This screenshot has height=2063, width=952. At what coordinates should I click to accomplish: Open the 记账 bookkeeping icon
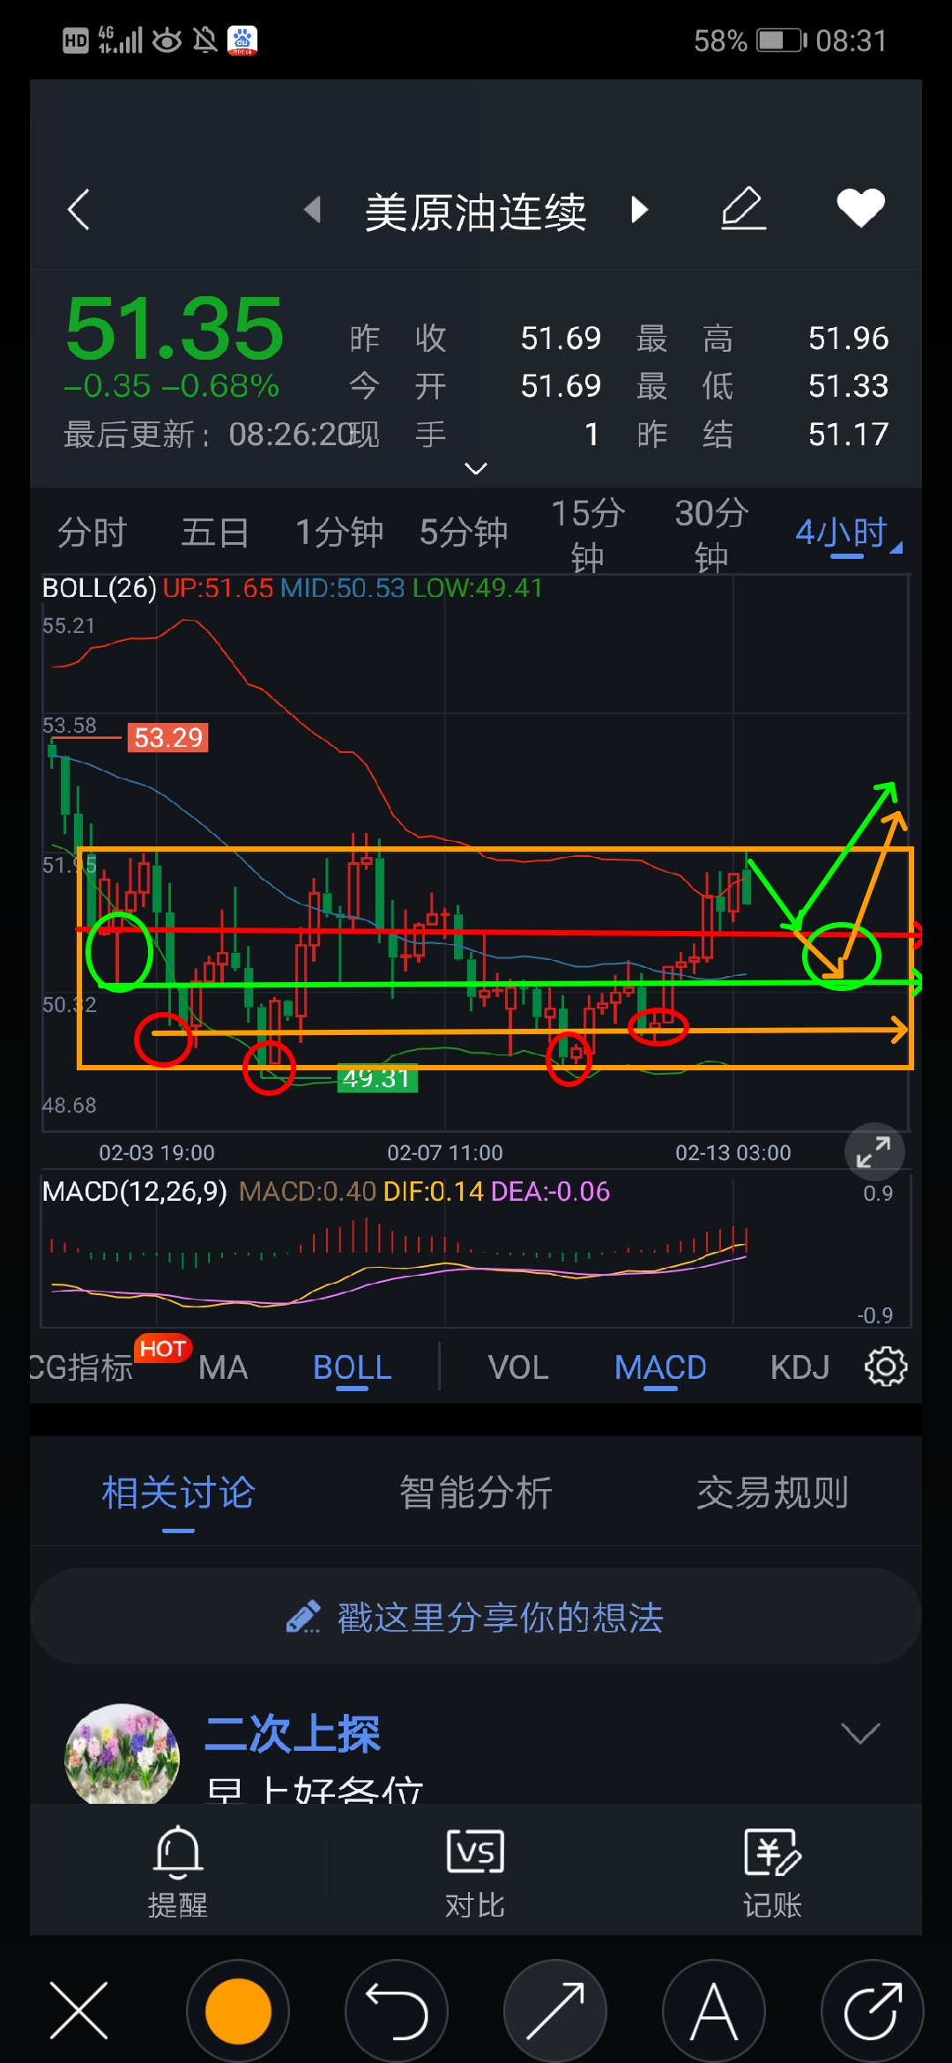click(x=772, y=1871)
